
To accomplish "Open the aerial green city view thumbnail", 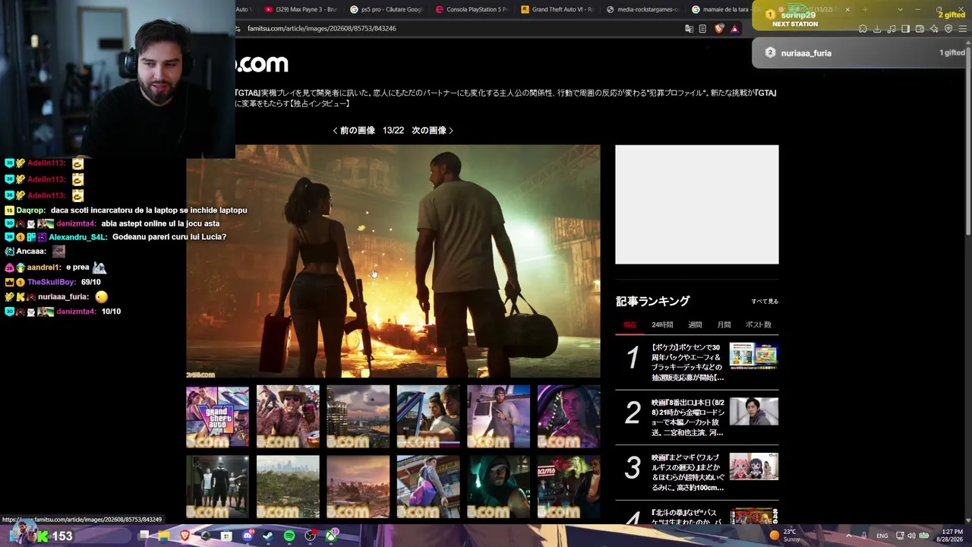I will pyautogui.click(x=288, y=487).
